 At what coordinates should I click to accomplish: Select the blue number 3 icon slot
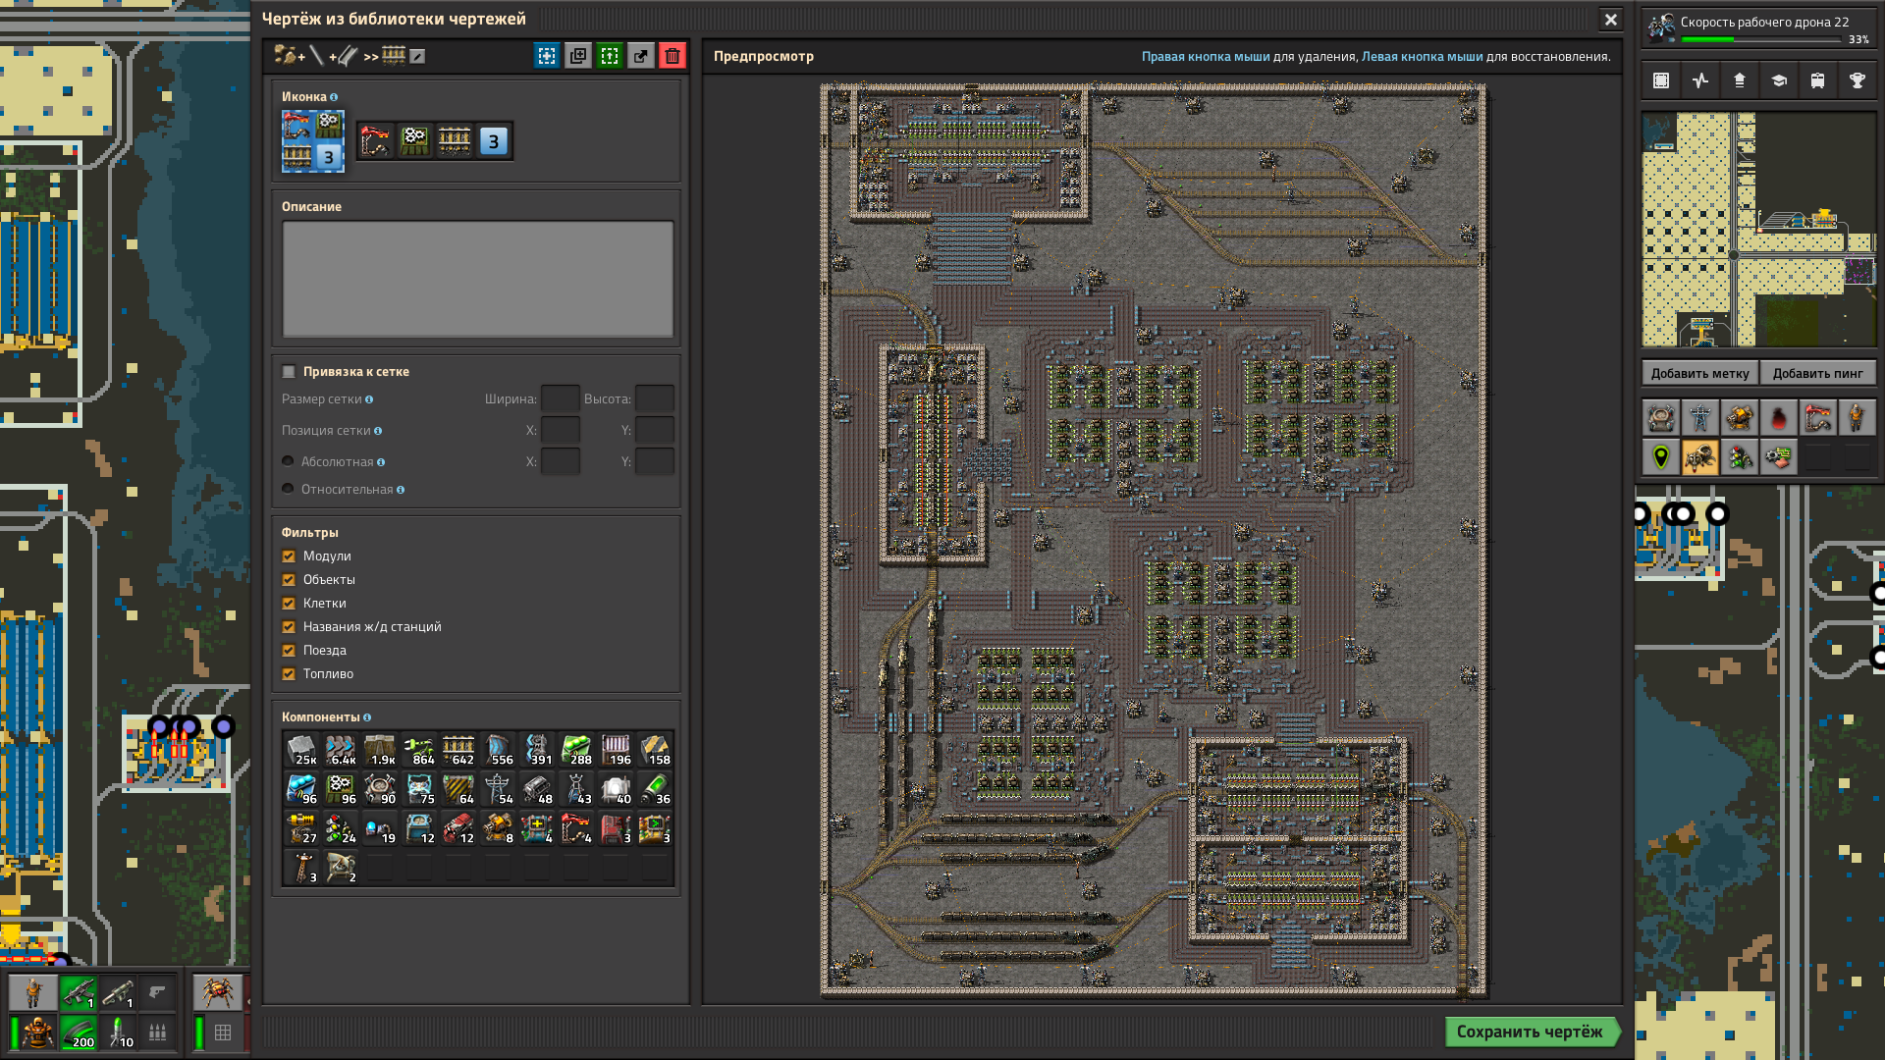pos(494,141)
